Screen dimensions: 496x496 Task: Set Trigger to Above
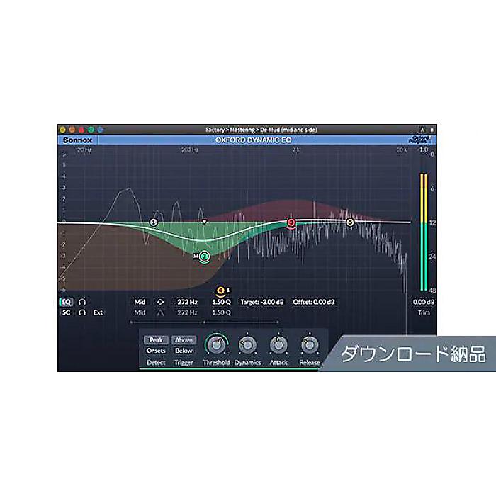coord(184,339)
